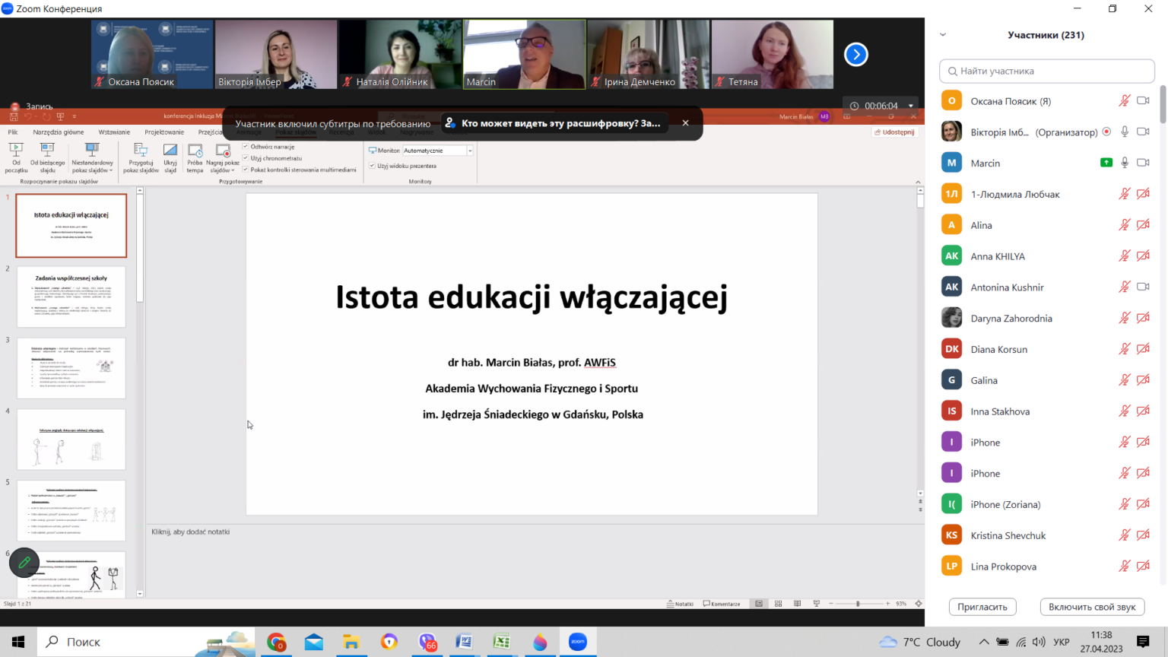The width and height of the screenshot is (1168, 657).
Task: Uncheck Użyj widoku prezentera option
Action: (x=372, y=166)
